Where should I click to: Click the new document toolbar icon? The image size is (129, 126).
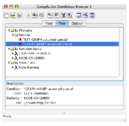6,15
